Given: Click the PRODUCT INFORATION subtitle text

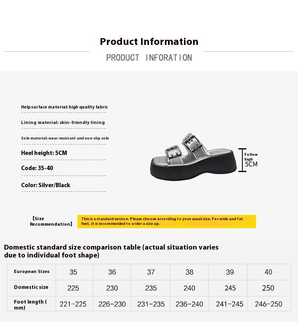Looking at the screenshot, I should pos(149,58).
